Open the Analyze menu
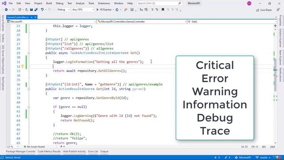Image resolution: width=284 pixels, height=160 pixels. (x=80, y=3)
